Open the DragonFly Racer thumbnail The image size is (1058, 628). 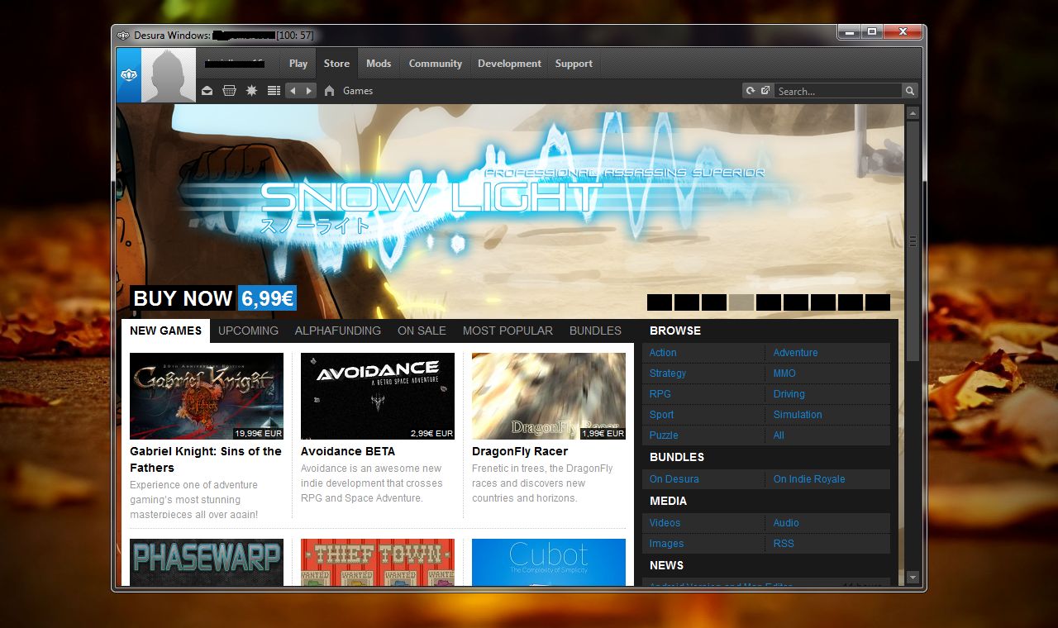pyautogui.click(x=549, y=396)
